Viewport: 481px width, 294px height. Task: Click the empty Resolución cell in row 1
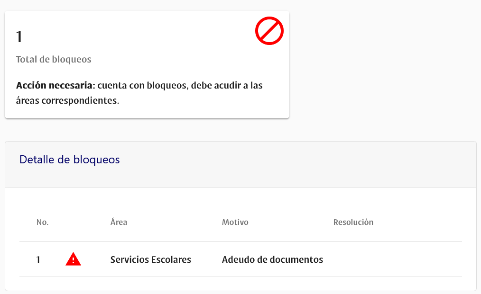click(379, 259)
